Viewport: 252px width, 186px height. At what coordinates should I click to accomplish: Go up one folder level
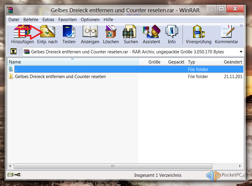[x=13, y=52]
